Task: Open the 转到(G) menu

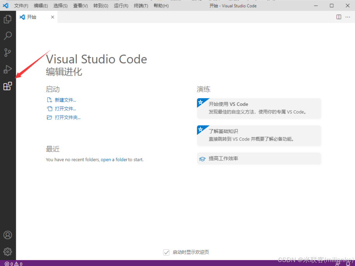Action: click(x=101, y=6)
